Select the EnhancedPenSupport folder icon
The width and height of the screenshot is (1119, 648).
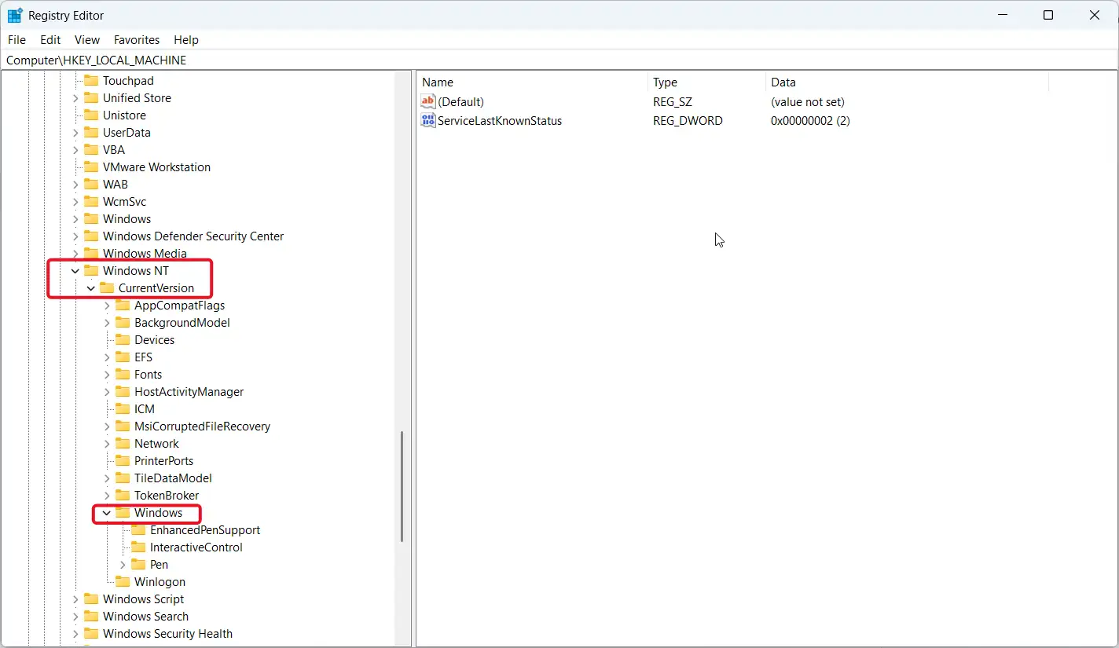(138, 530)
